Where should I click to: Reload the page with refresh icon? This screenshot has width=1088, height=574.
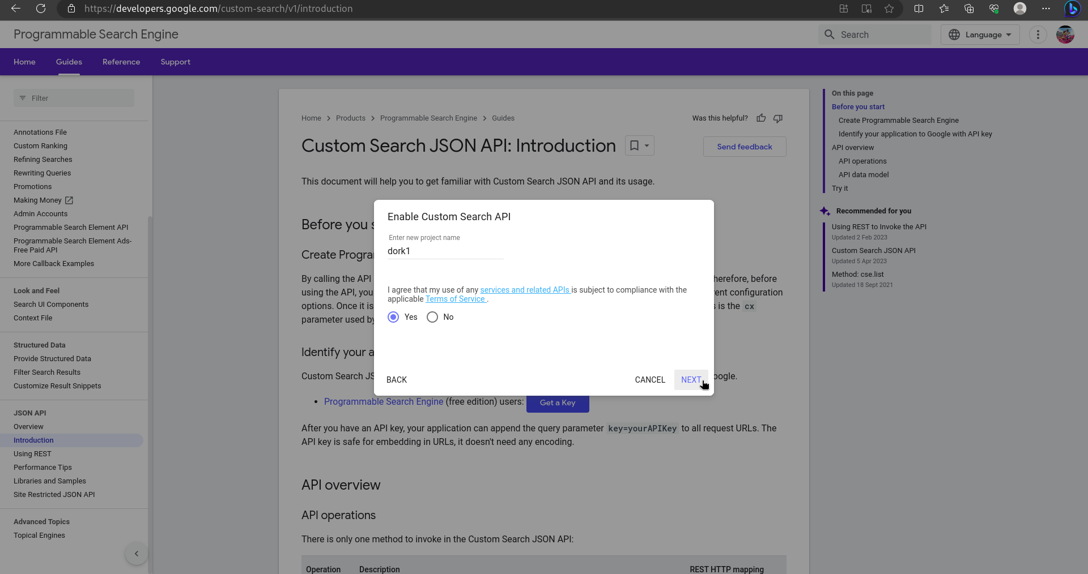41,8
